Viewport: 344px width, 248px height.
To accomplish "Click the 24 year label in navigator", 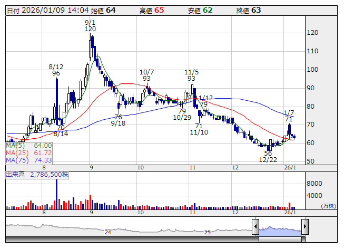I will coord(107,232).
